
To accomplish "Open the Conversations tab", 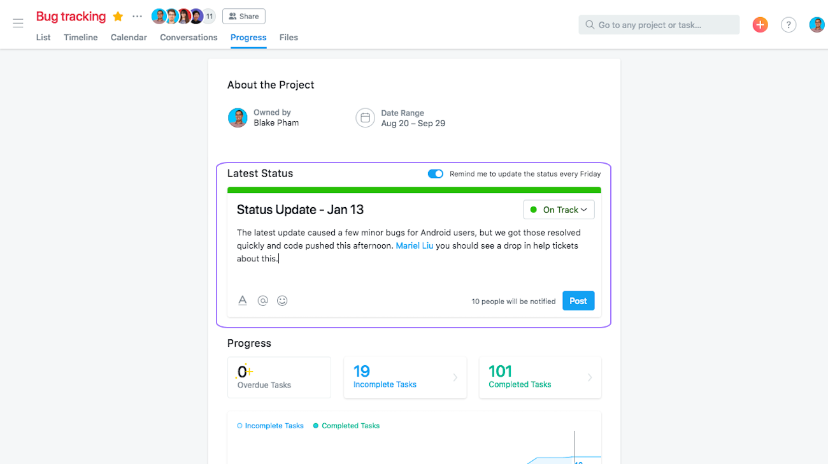I will (x=189, y=38).
